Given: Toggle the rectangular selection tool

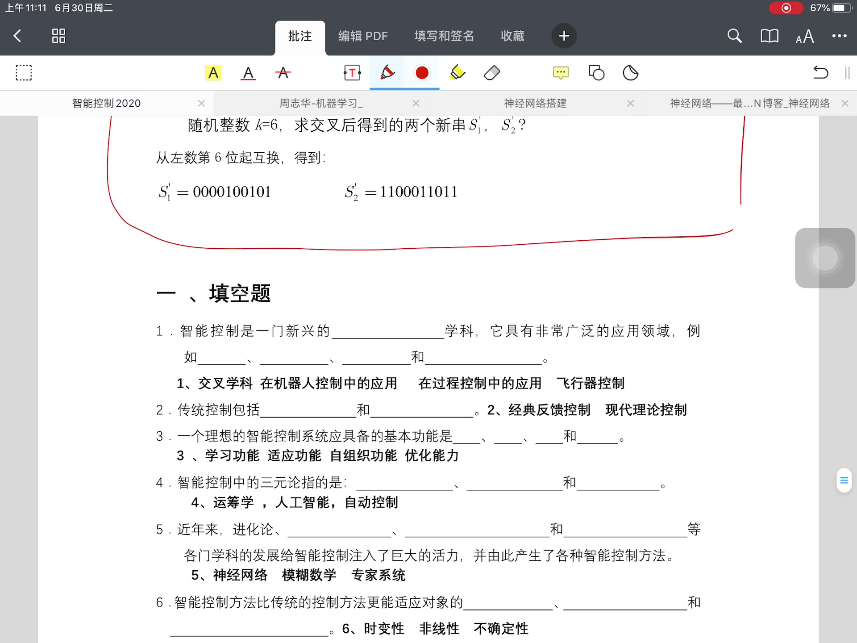Looking at the screenshot, I should 24,72.
